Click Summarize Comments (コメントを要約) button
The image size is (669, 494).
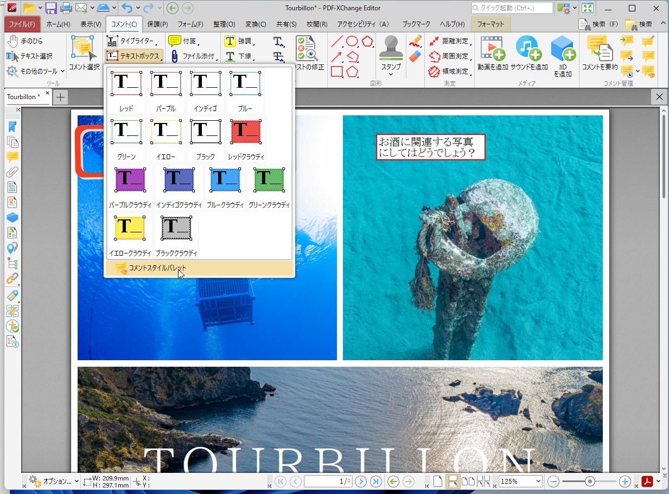600,53
